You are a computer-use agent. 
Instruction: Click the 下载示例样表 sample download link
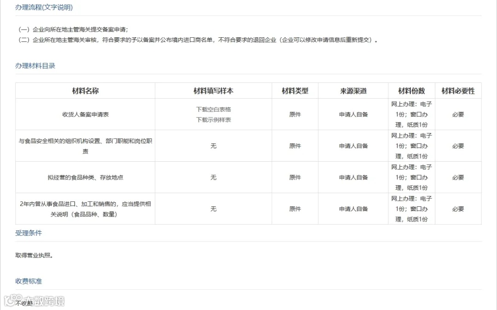coord(213,119)
